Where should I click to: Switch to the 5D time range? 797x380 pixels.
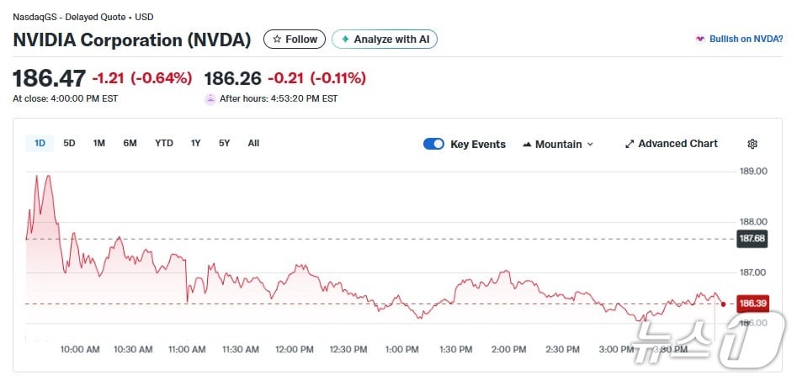(69, 143)
